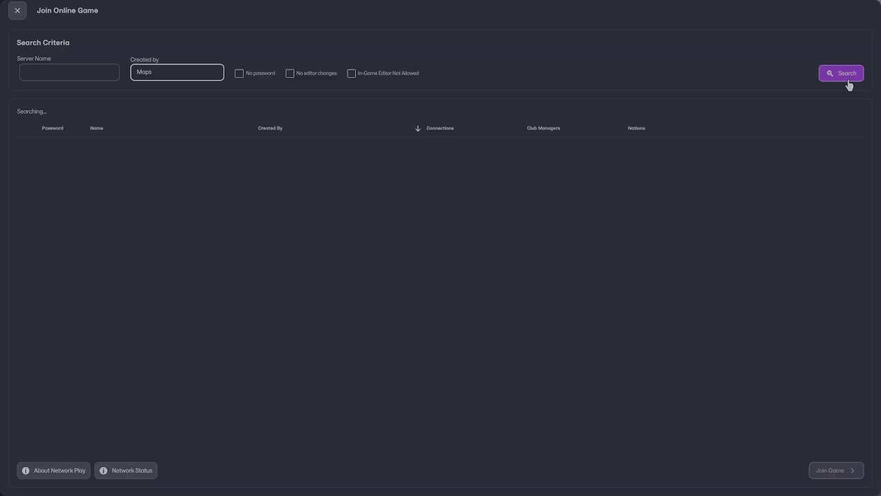Click the Join Game button
This screenshot has width=881, height=496.
pos(836,471)
